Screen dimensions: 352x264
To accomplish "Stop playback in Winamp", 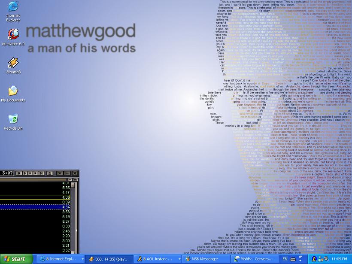I will [x=36, y=173].
